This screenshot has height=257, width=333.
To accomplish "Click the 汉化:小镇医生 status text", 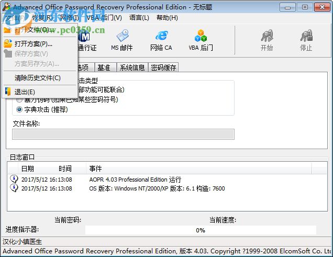I will [22, 241].
